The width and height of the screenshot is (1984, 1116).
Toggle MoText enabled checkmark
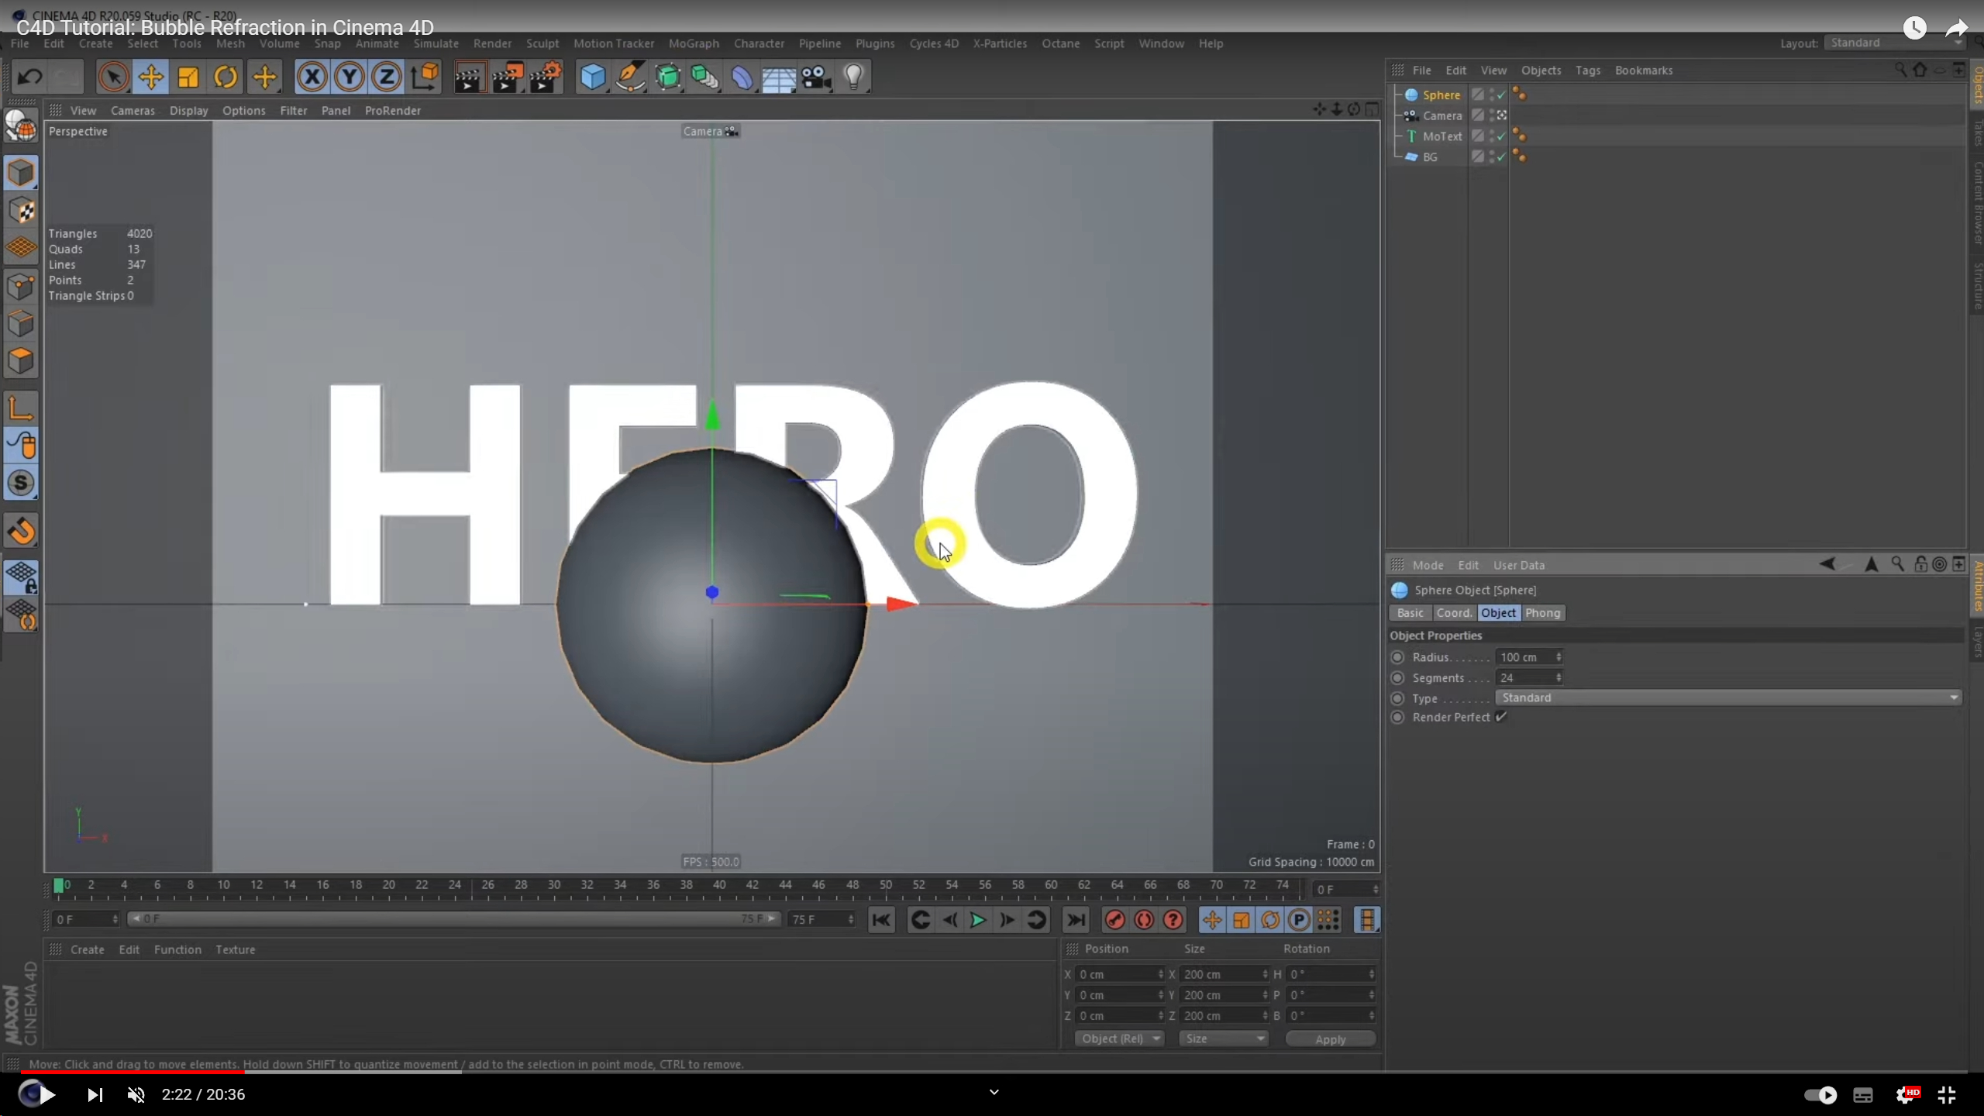(x=1502, y=136)
